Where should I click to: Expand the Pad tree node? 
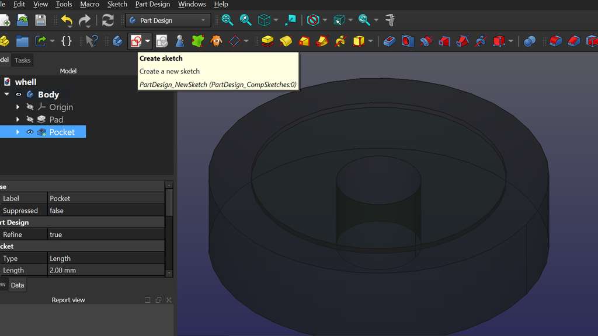tap(18, 120)
